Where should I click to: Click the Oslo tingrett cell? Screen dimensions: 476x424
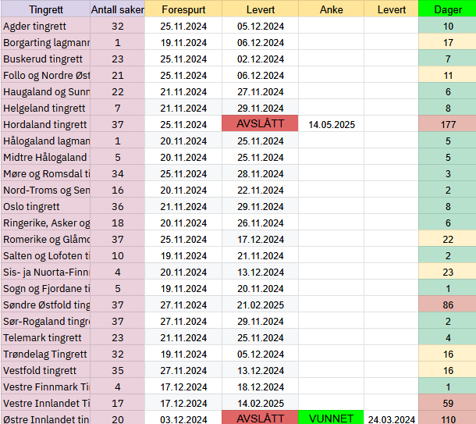tap(45, 206)
